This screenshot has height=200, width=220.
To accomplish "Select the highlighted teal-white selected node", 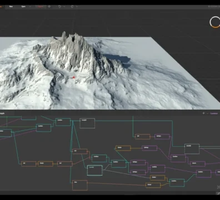I will pos(94,170).
